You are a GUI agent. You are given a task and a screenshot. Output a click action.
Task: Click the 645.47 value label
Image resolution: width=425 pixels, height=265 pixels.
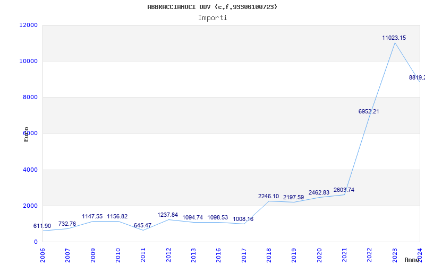[x=142, y=225]
